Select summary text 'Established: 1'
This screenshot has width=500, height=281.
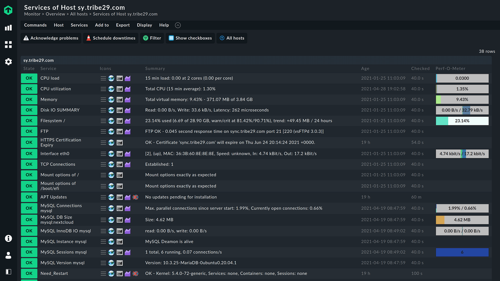click(x=159, y=164)
